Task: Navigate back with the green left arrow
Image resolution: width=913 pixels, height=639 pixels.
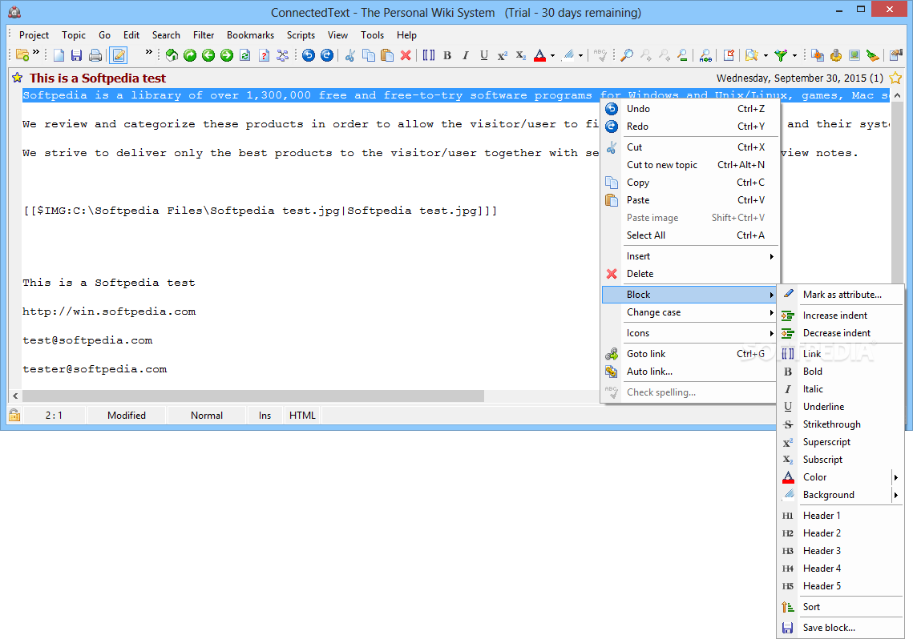Action: (208, 55)
